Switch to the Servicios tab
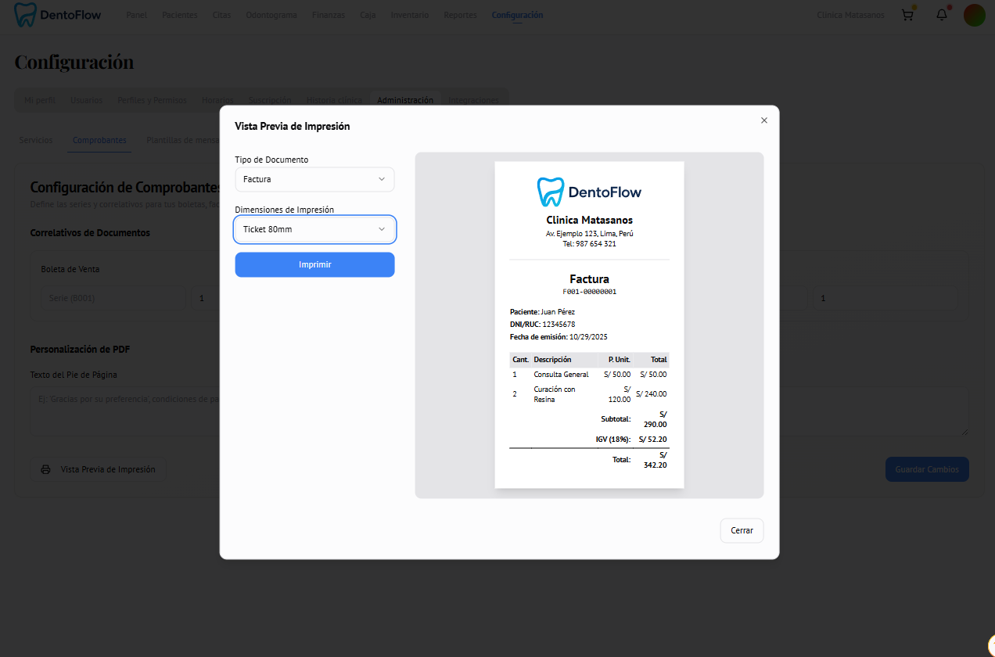The image size is (995, 657). coord(35,140)
